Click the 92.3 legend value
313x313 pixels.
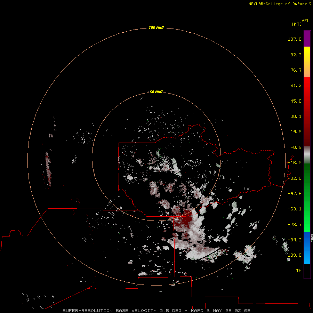296,55
